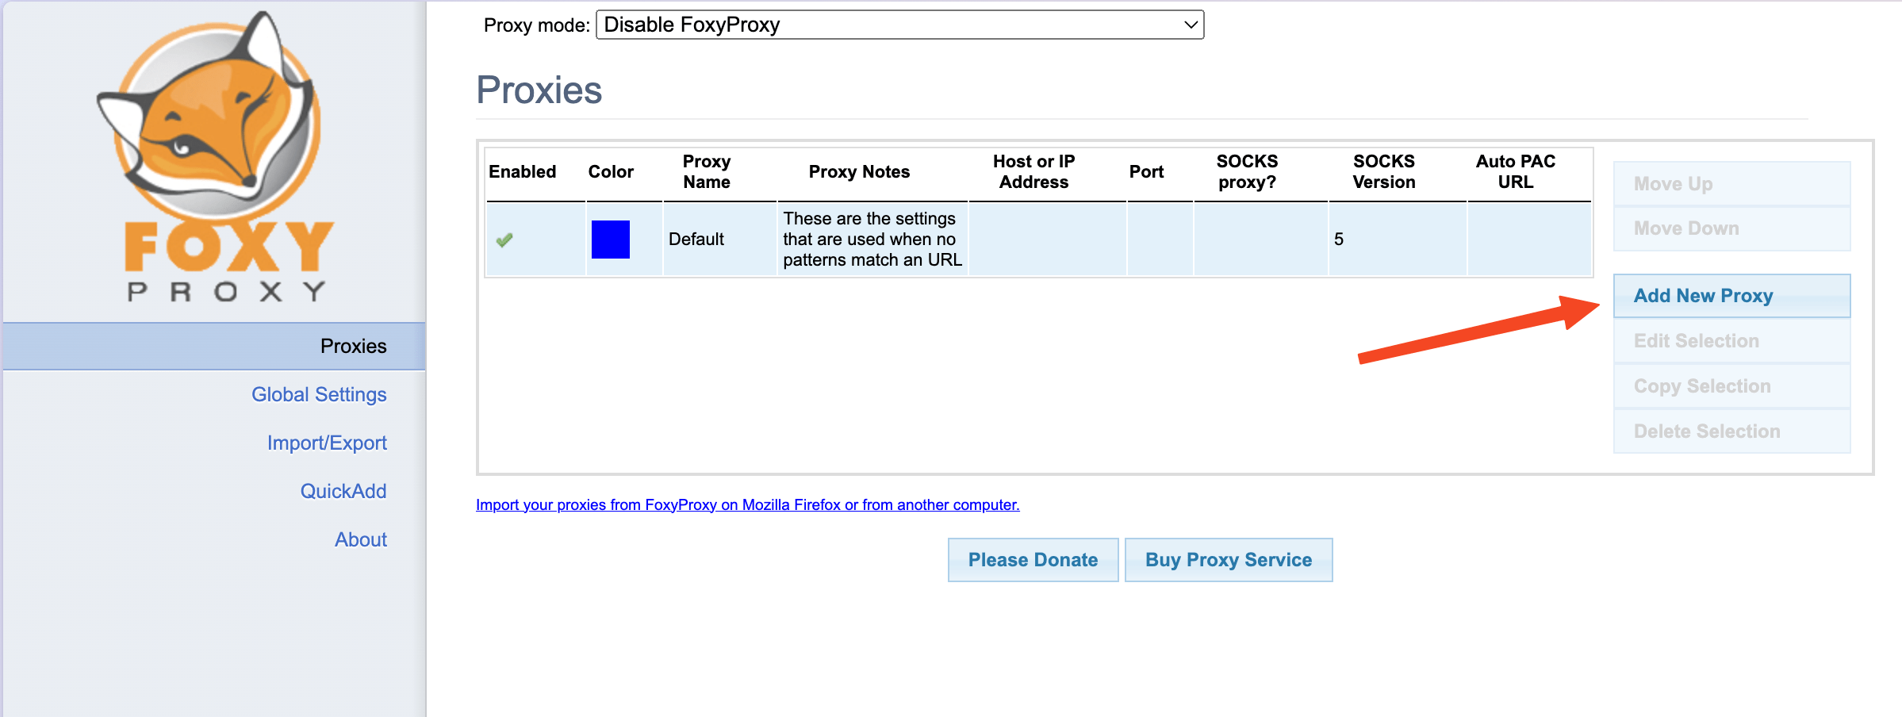1902x717 pixels.
Task: Click the Proxies page heading
Action: 539,90
